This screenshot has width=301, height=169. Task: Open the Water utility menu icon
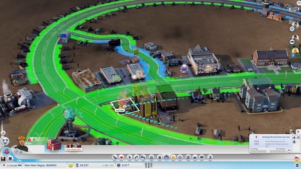point(136,157)
